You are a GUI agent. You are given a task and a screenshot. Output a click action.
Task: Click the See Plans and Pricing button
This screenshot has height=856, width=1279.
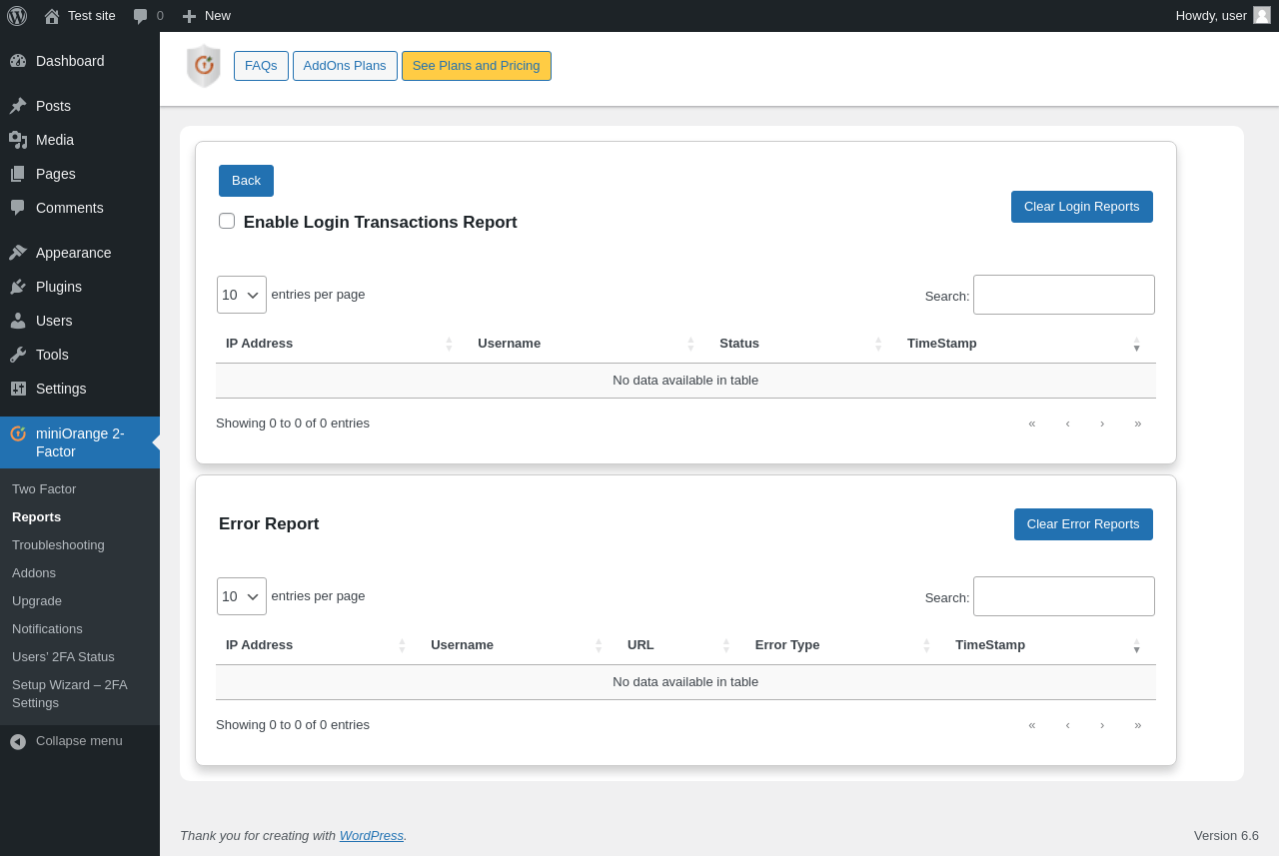(x=477, y=66)
